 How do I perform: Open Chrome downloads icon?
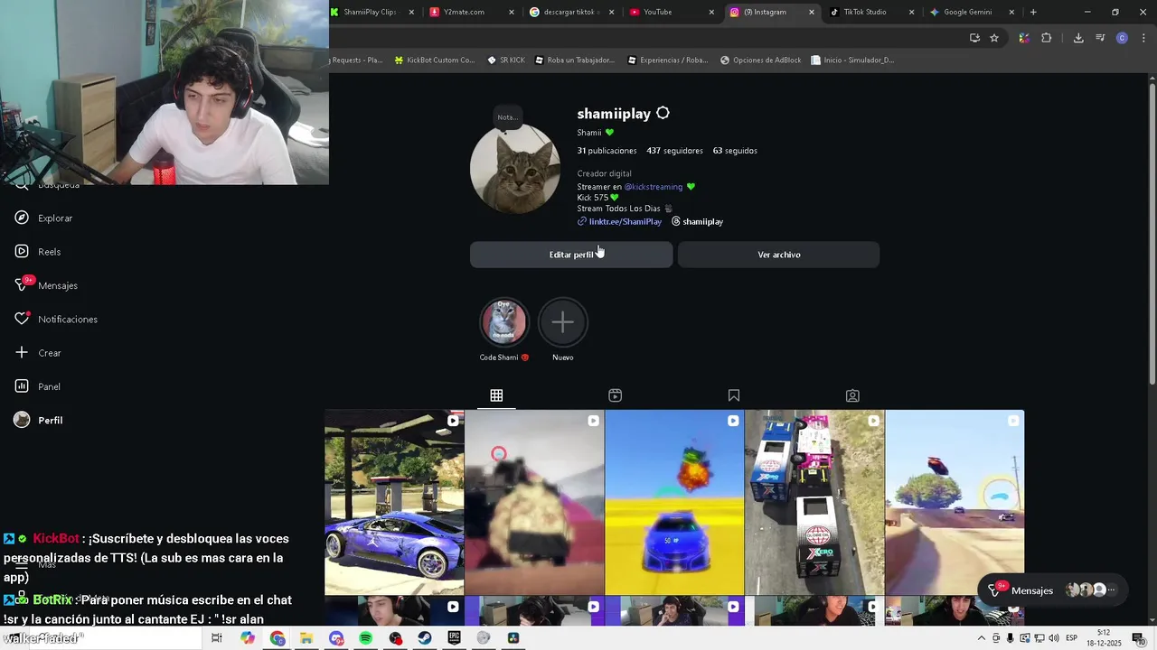(x=1078, y=38)
